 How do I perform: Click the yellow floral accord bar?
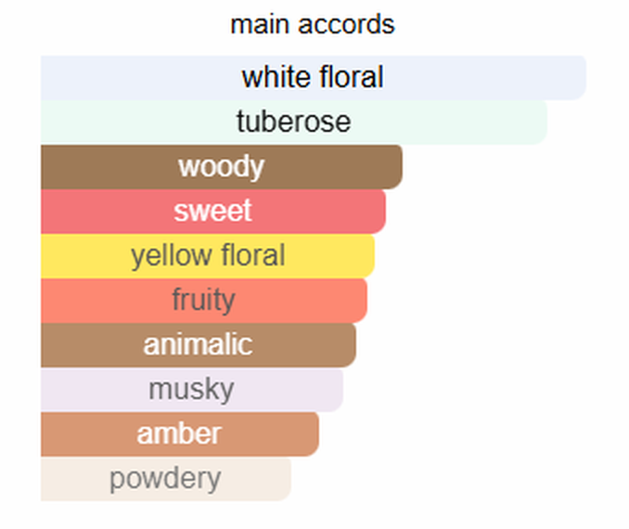coord(208,255)
